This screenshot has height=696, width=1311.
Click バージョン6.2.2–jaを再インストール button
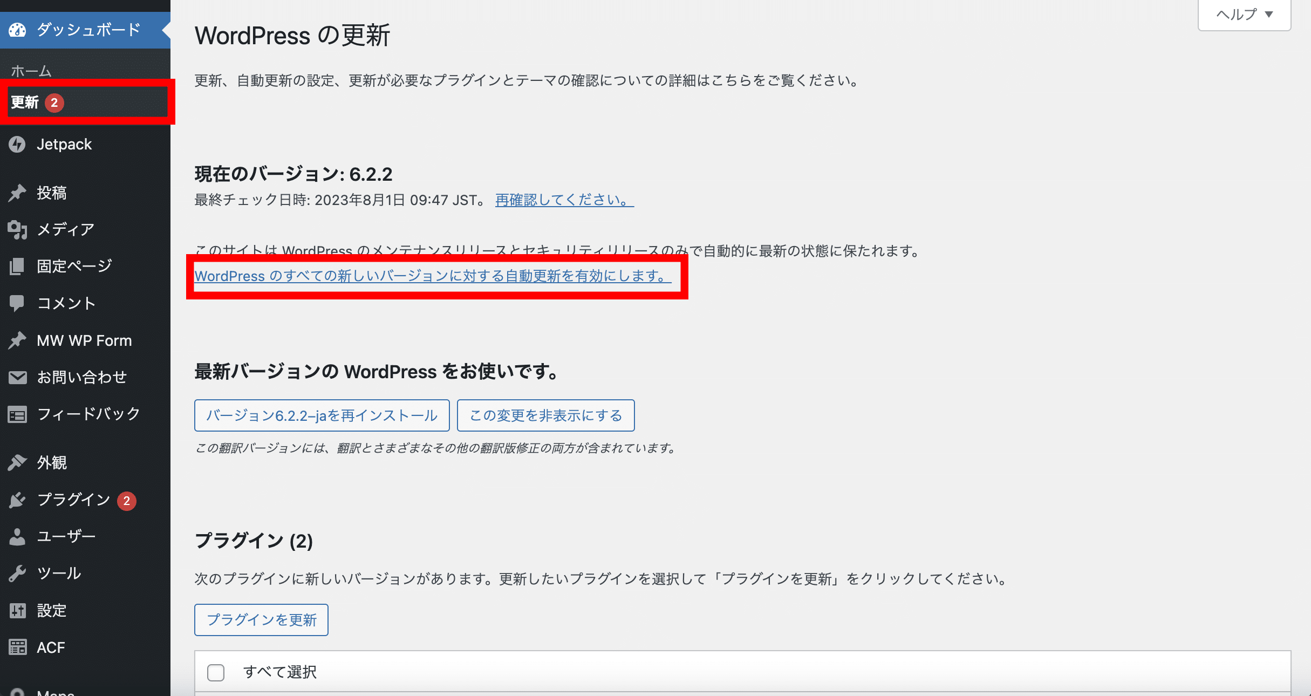(x=322, y=415)
